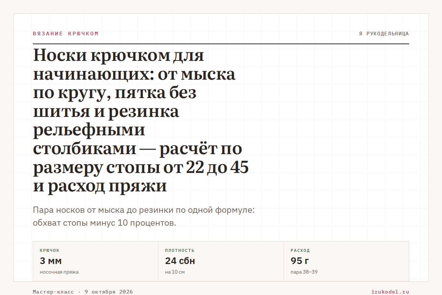Viewport: 442px width, 295px height.
Task: Select subtitle 'Пара носков от мыска до резинки'
Action: (144, 217)
